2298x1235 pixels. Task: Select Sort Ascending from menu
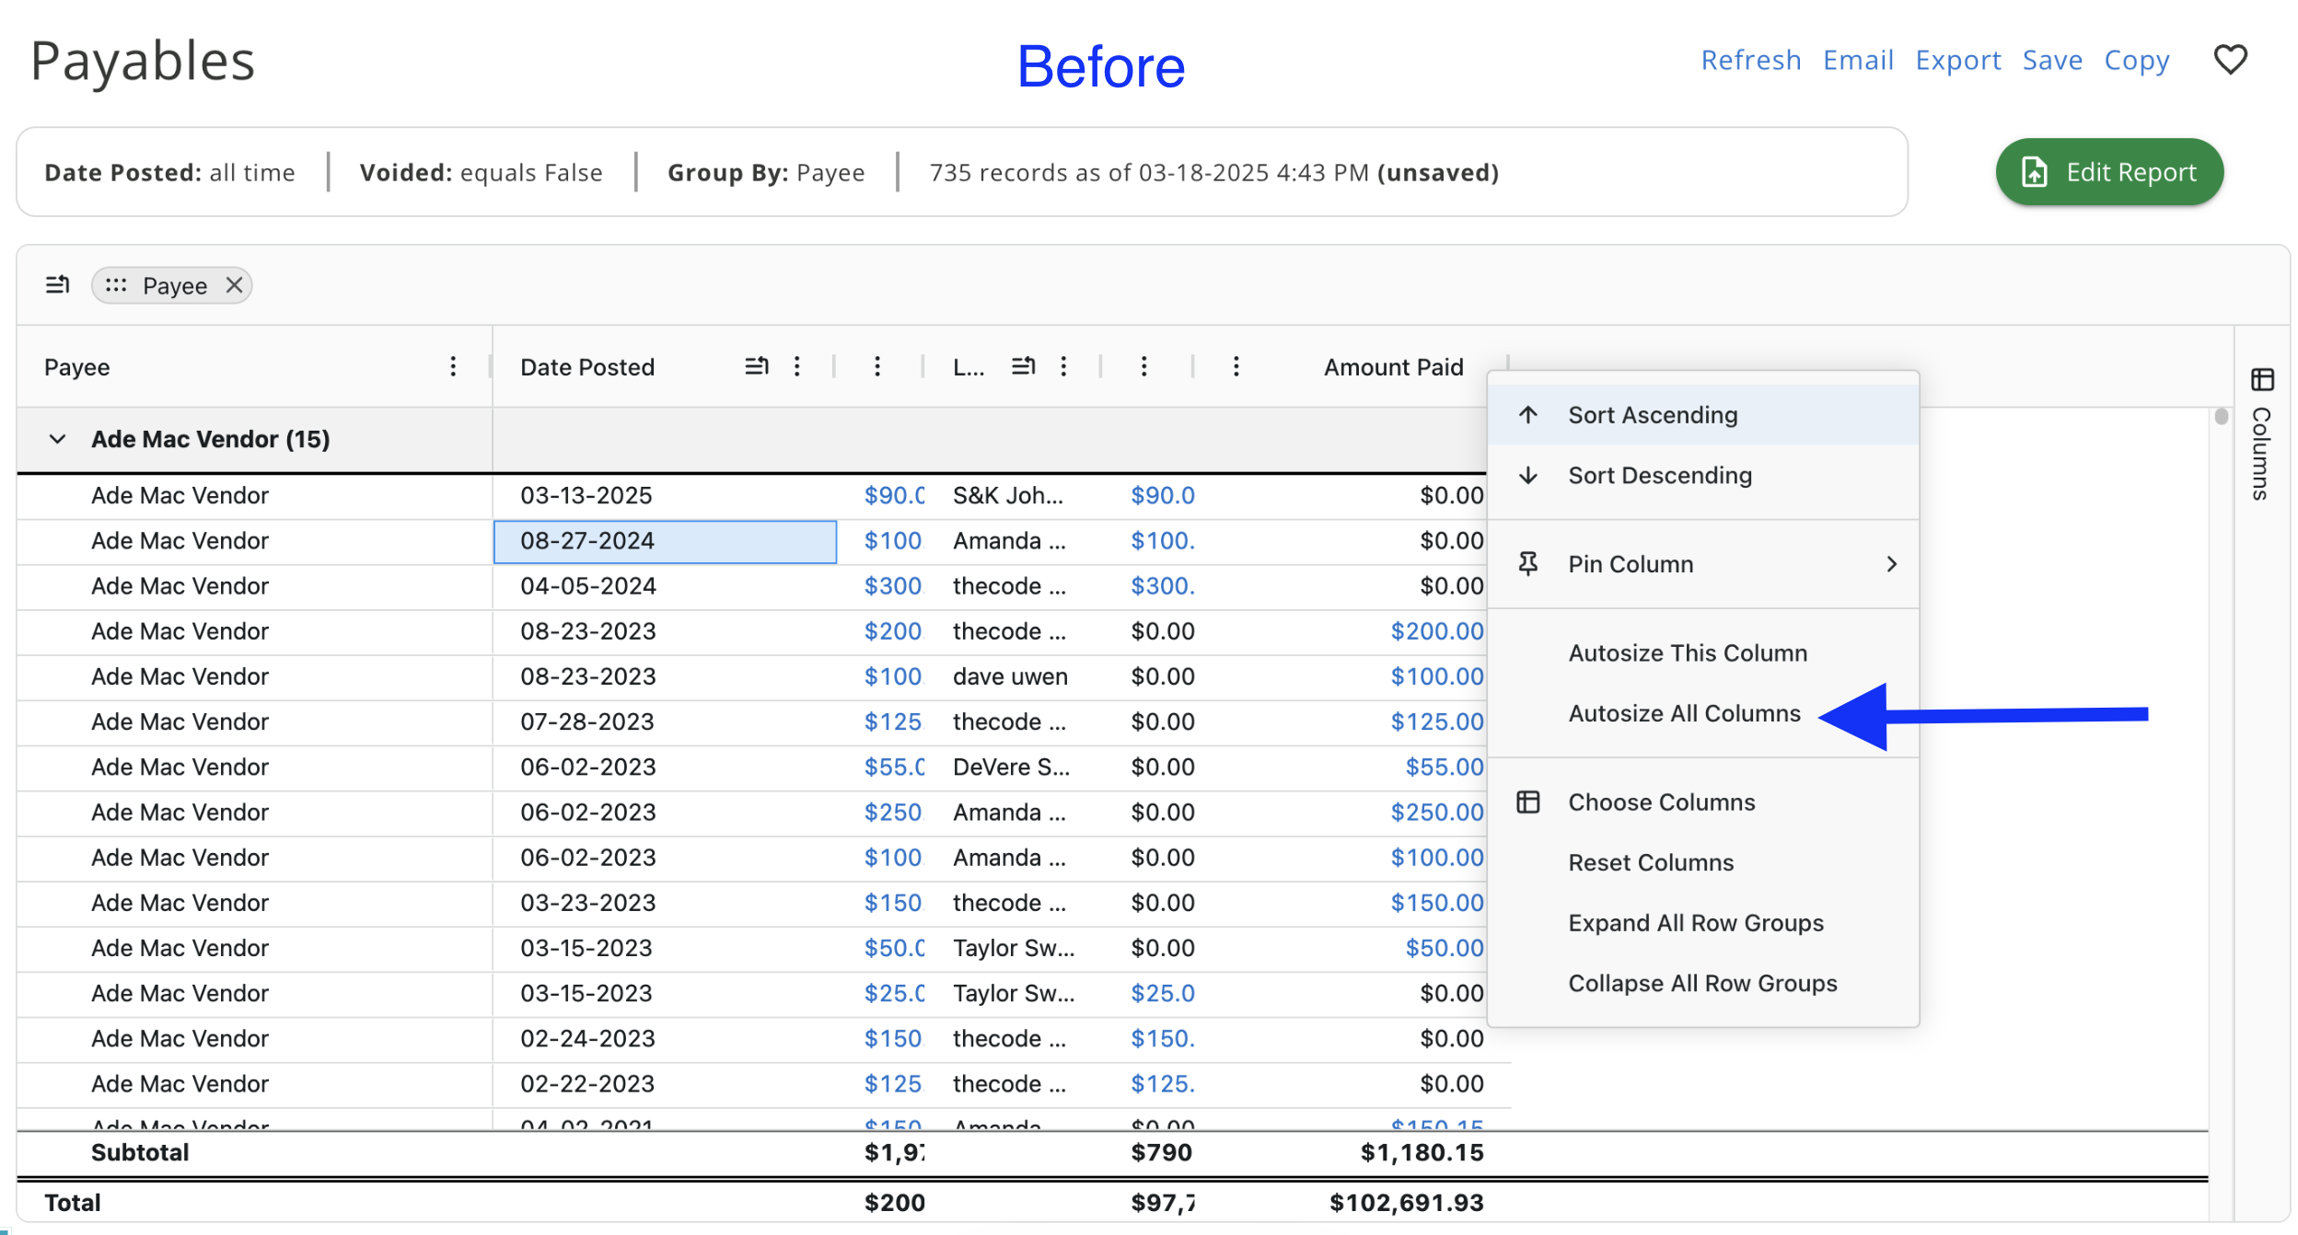(x=1653, y=415)
